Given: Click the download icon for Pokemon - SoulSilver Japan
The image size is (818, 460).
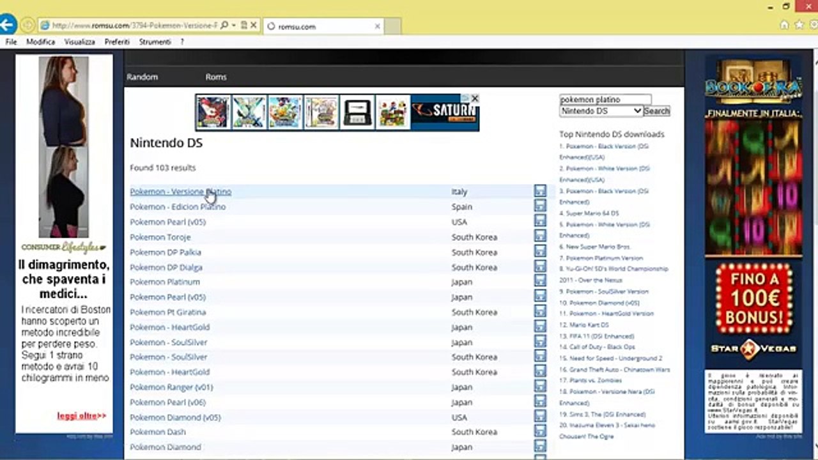Looking at the screenshot, I should [x=540, y=341].
